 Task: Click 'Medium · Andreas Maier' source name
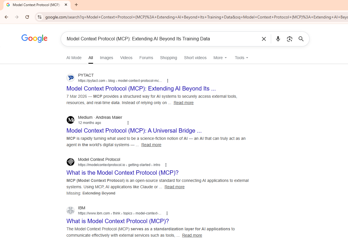tap(100, 117)
